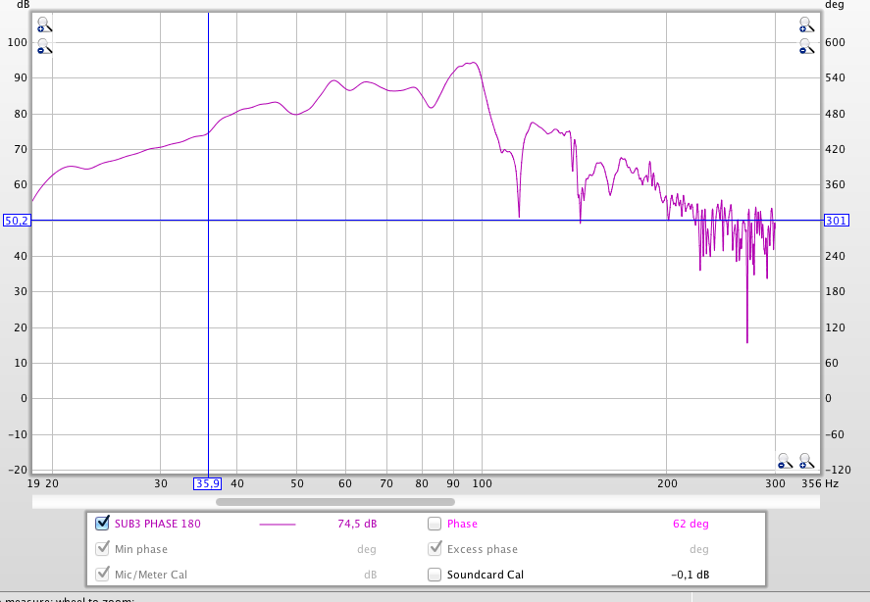Screen dimensions: 870x602
Task: Enable the Soundcard Cal checkbox
Action: click(x=435, y=575)
